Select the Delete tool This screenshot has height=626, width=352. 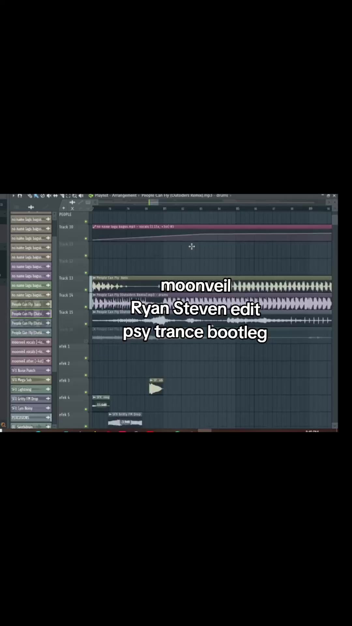pyautogui.click(x=42, y=196)
